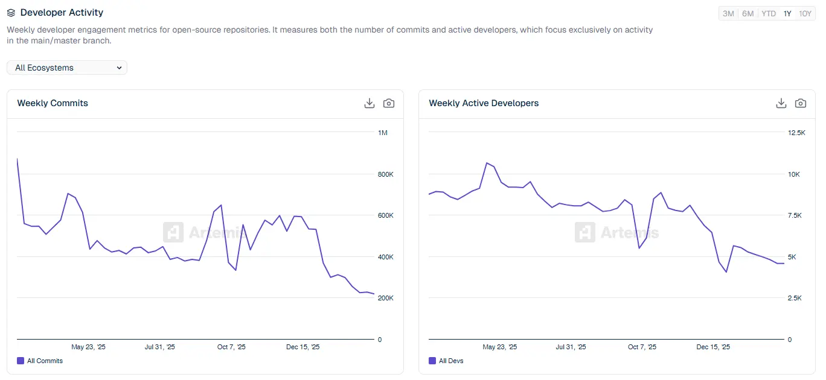
Task: Select the 1Y time range button
Action: (x=787, y=13)
